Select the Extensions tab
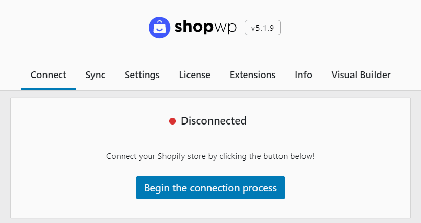The image size is (421, 223). [x=253, y=75]
